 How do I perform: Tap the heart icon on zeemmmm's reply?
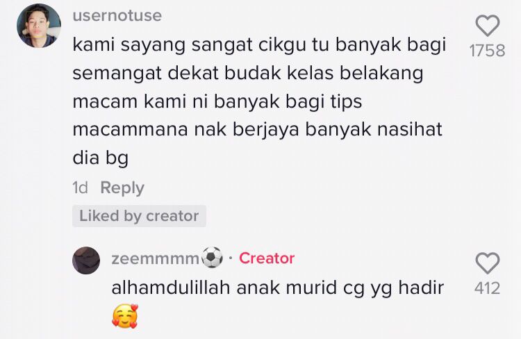(x=488, y=263)
